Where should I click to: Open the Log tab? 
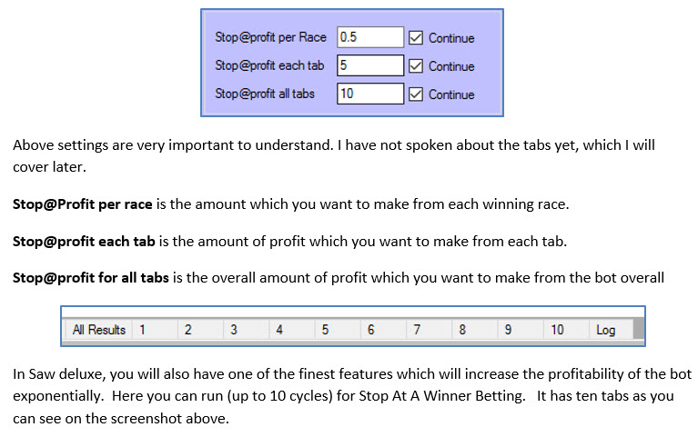606,330
